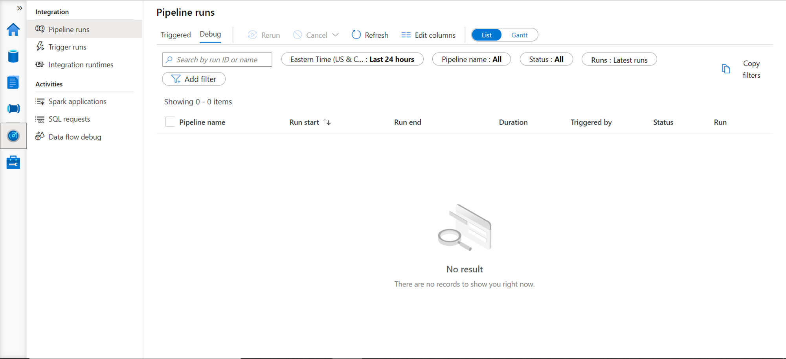
Task: Open the Integrate hub pipeline icon
Action: tap(13, 109)
